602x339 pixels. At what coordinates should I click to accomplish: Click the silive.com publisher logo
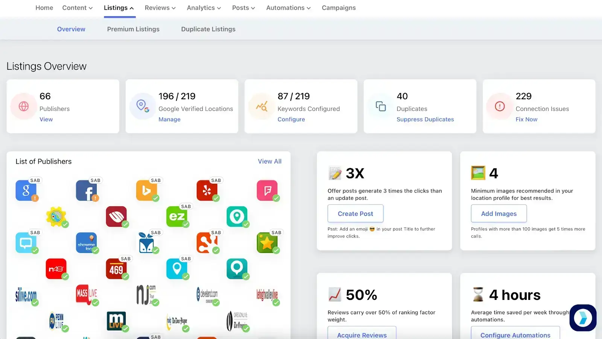(26, 295)
